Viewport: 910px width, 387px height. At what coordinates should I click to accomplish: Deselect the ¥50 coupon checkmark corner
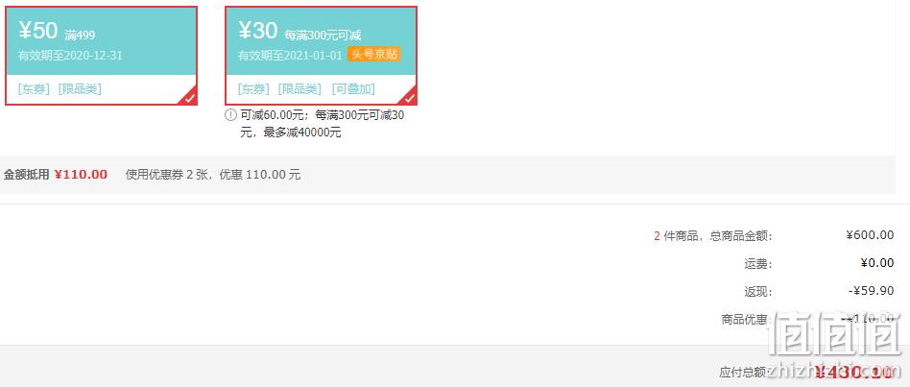click(190, 98)
